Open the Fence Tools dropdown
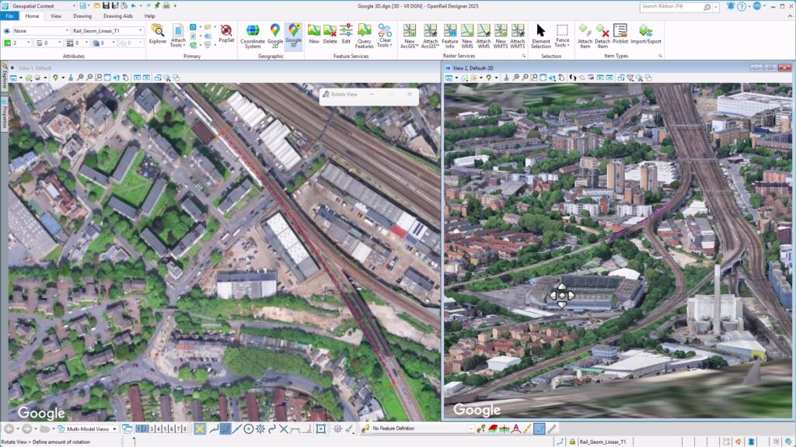 click(561, 36)
